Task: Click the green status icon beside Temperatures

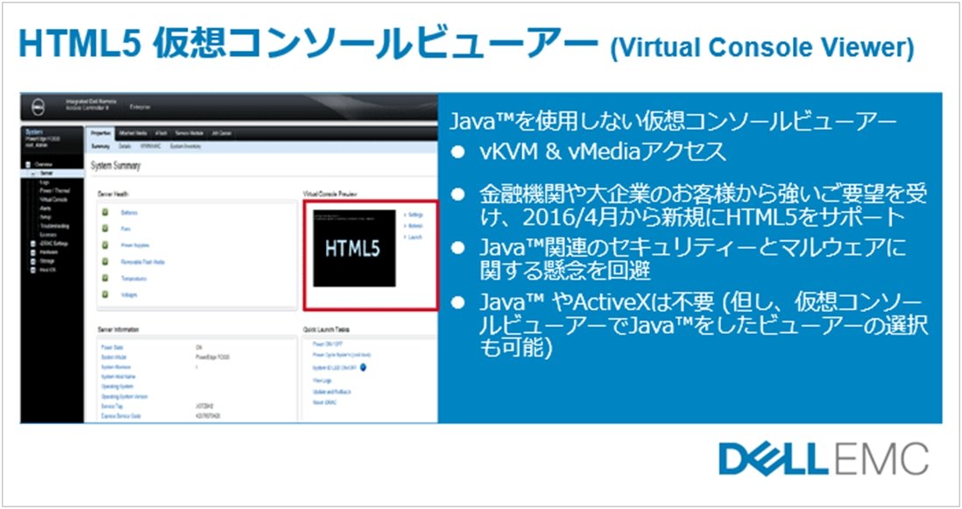Action: 105,279
